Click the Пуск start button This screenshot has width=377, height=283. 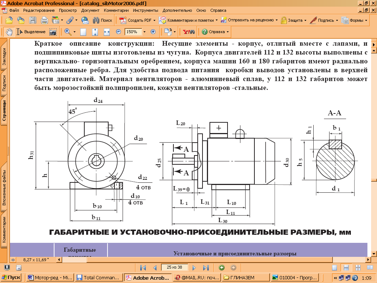(x=11, y=277)
